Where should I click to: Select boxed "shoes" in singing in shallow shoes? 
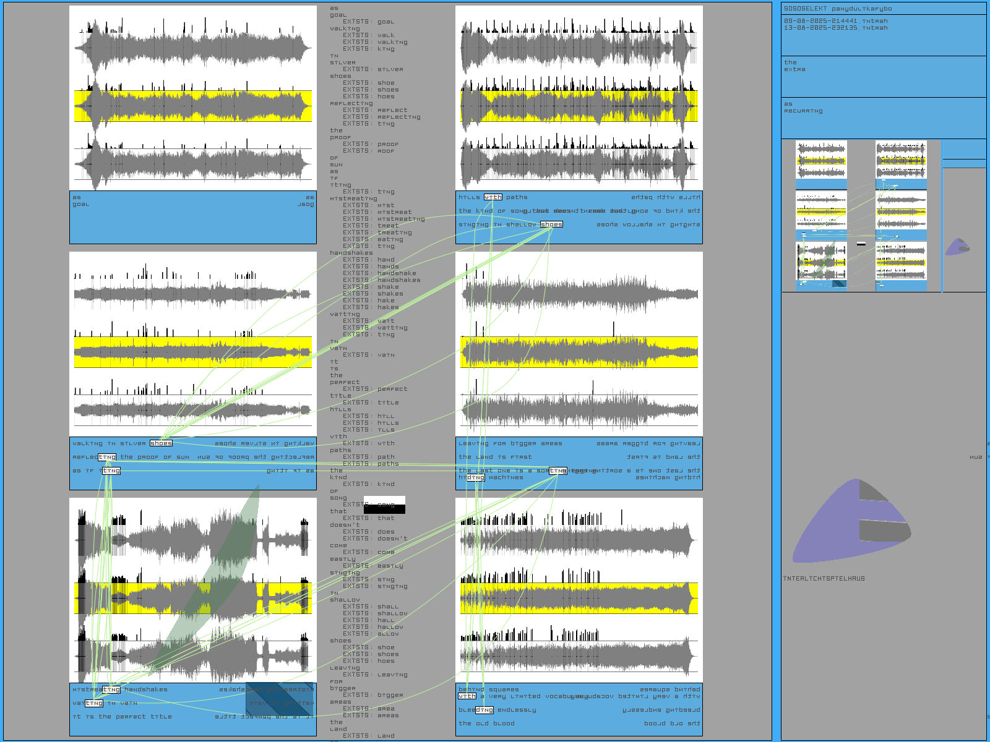pyautogui.click(x=551, y=224)
